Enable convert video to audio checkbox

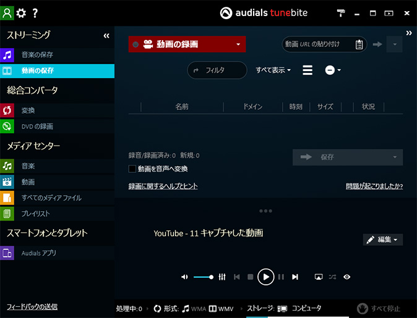click(x=132, y=169)
